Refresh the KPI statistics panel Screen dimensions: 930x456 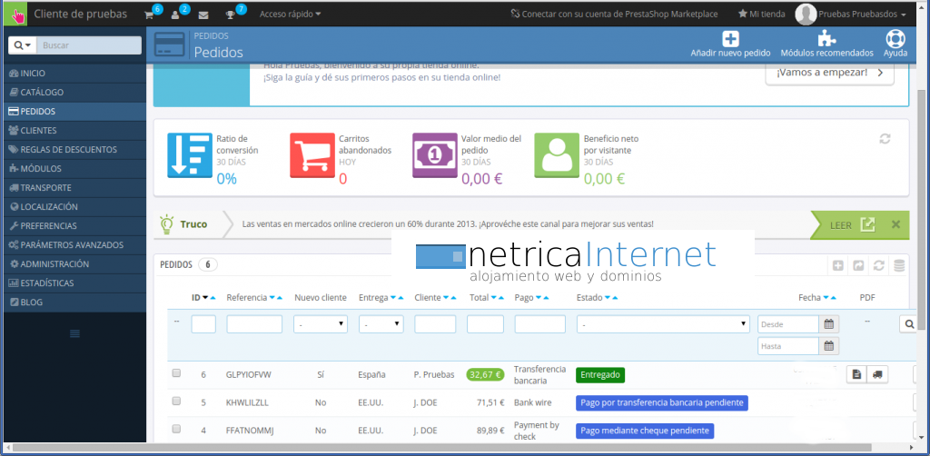coord(885,139)
